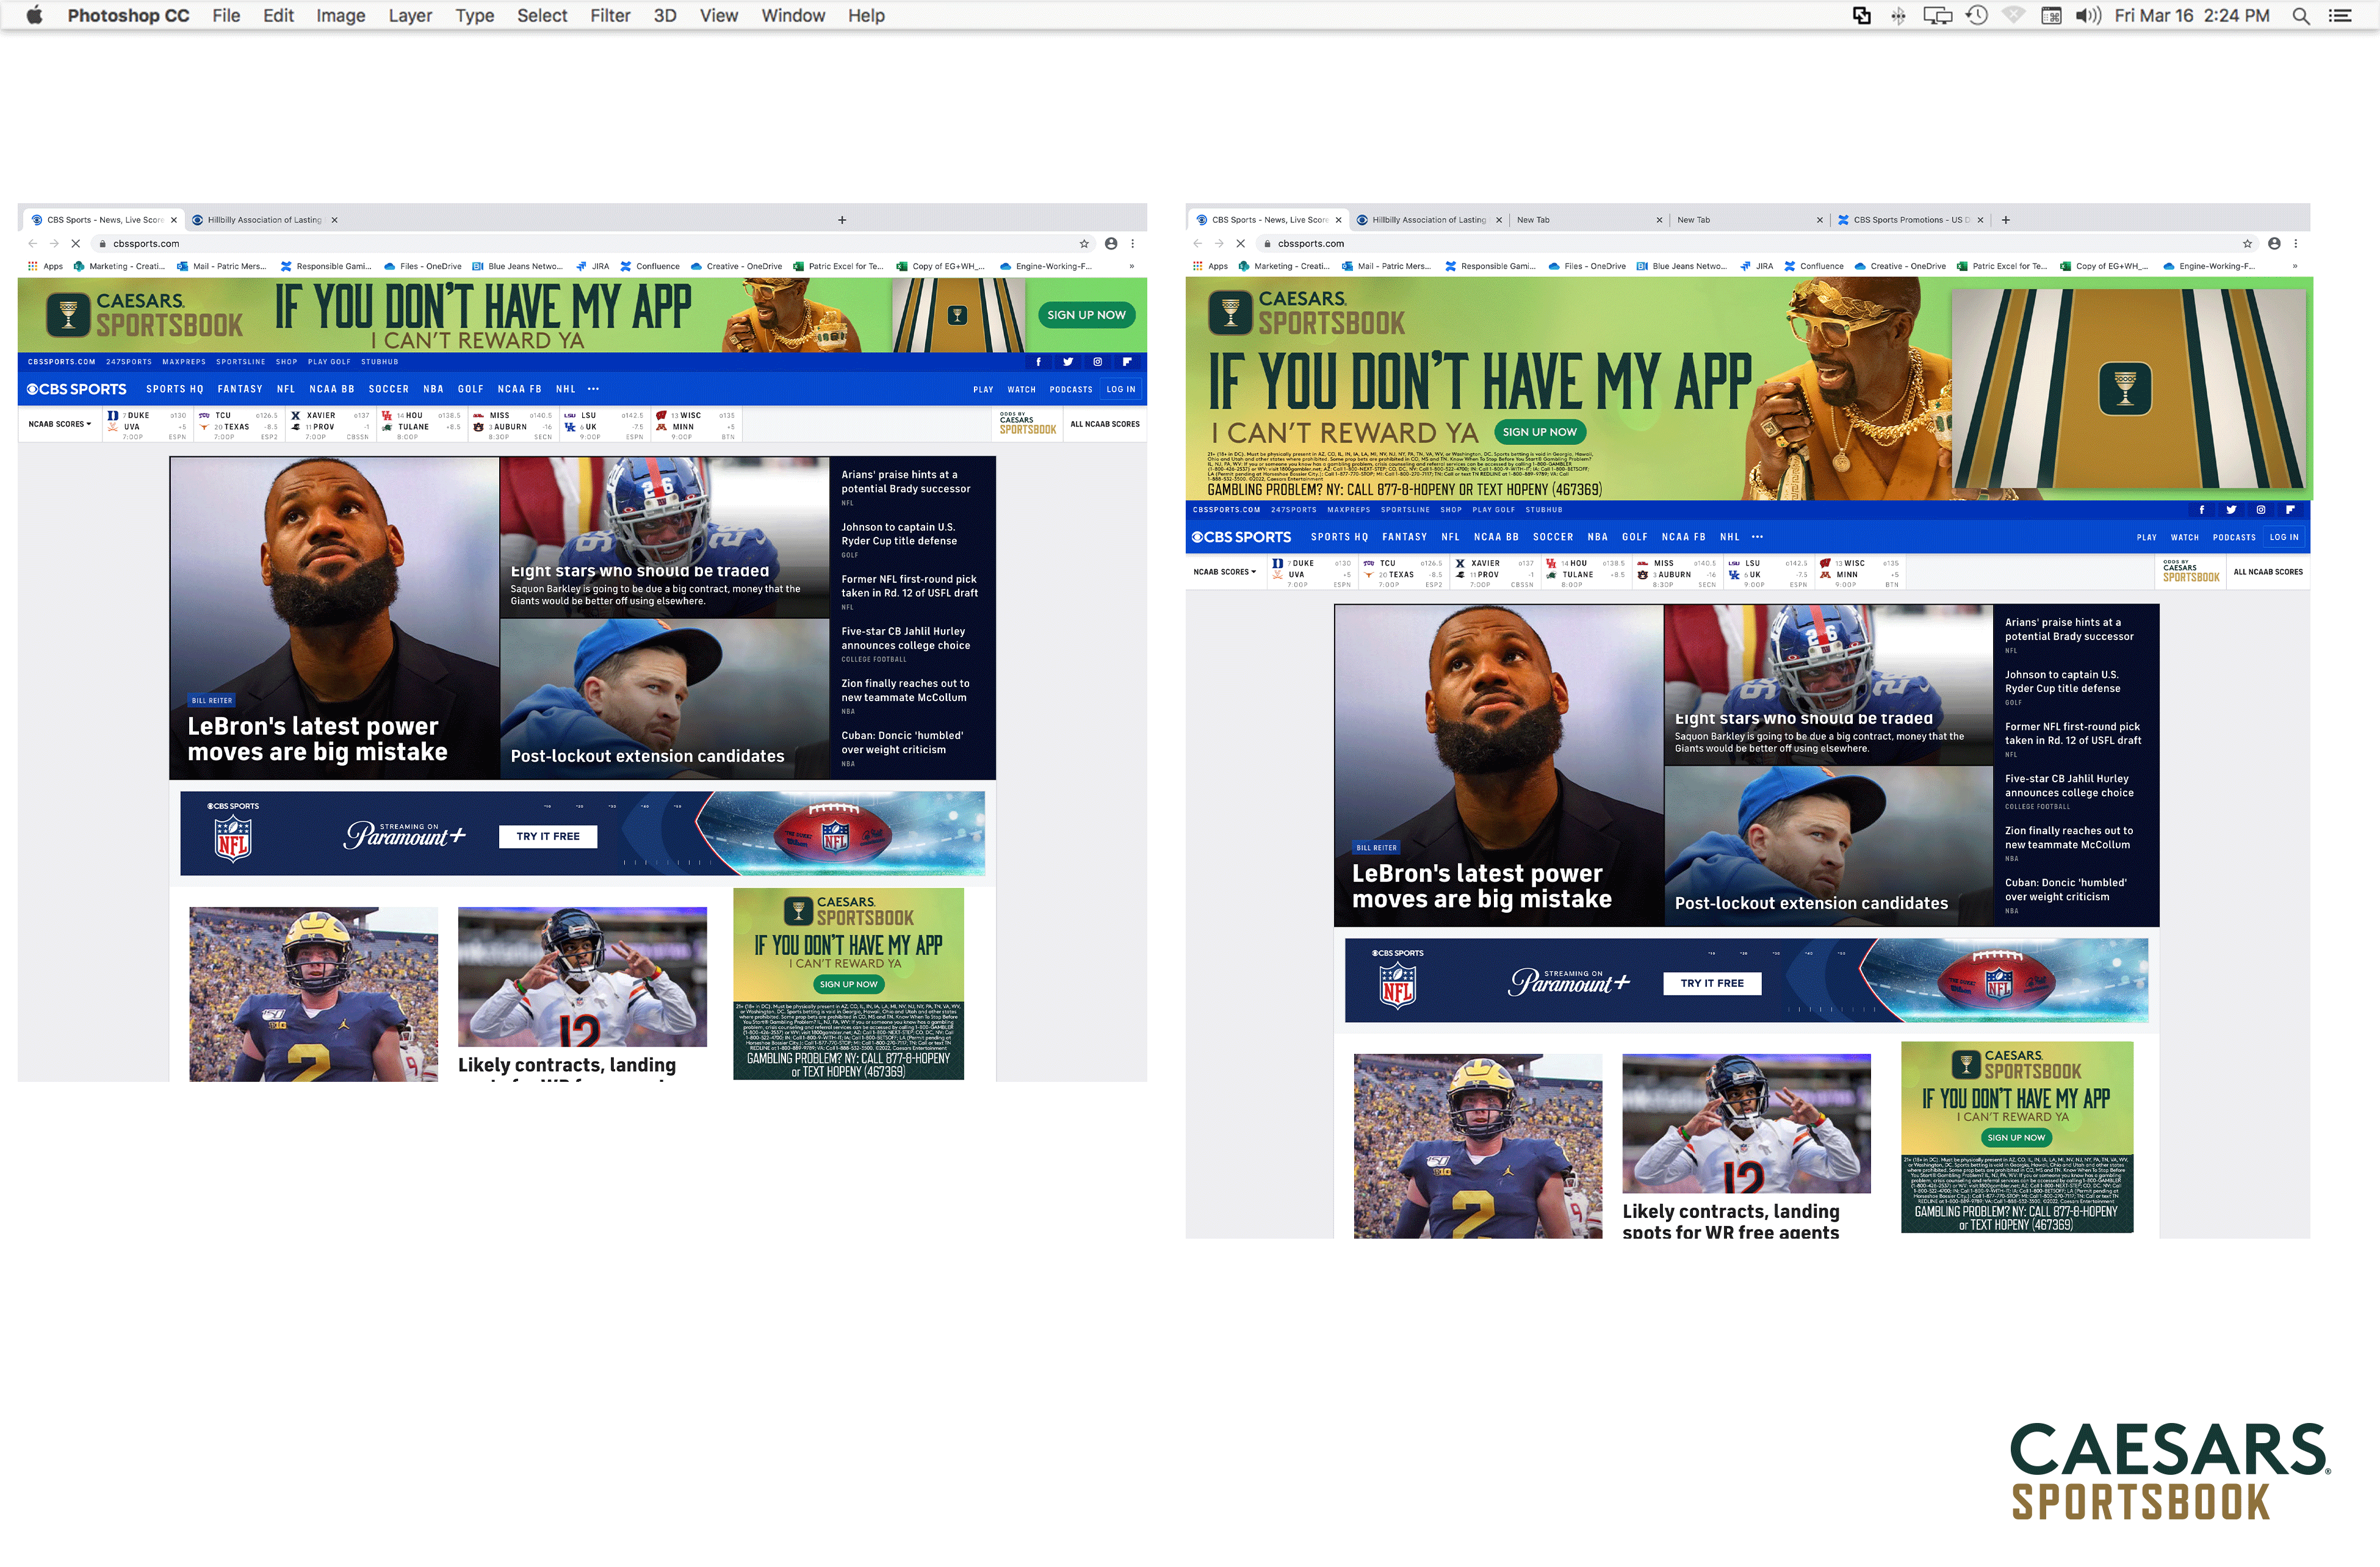Open JIRA bookmark in left browser
Viewport: 2380px width, 1567px height.
click(x=593, y=266)
